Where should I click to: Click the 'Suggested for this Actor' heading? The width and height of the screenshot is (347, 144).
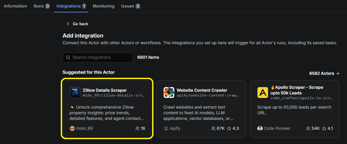[89, 72]
